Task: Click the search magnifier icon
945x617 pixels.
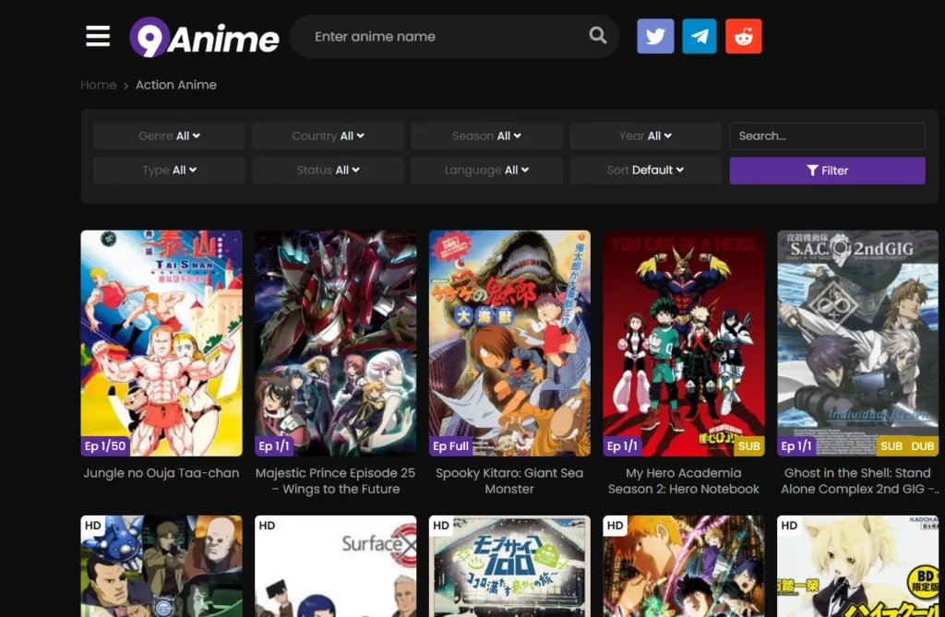Action: click(x=596, y=36)
